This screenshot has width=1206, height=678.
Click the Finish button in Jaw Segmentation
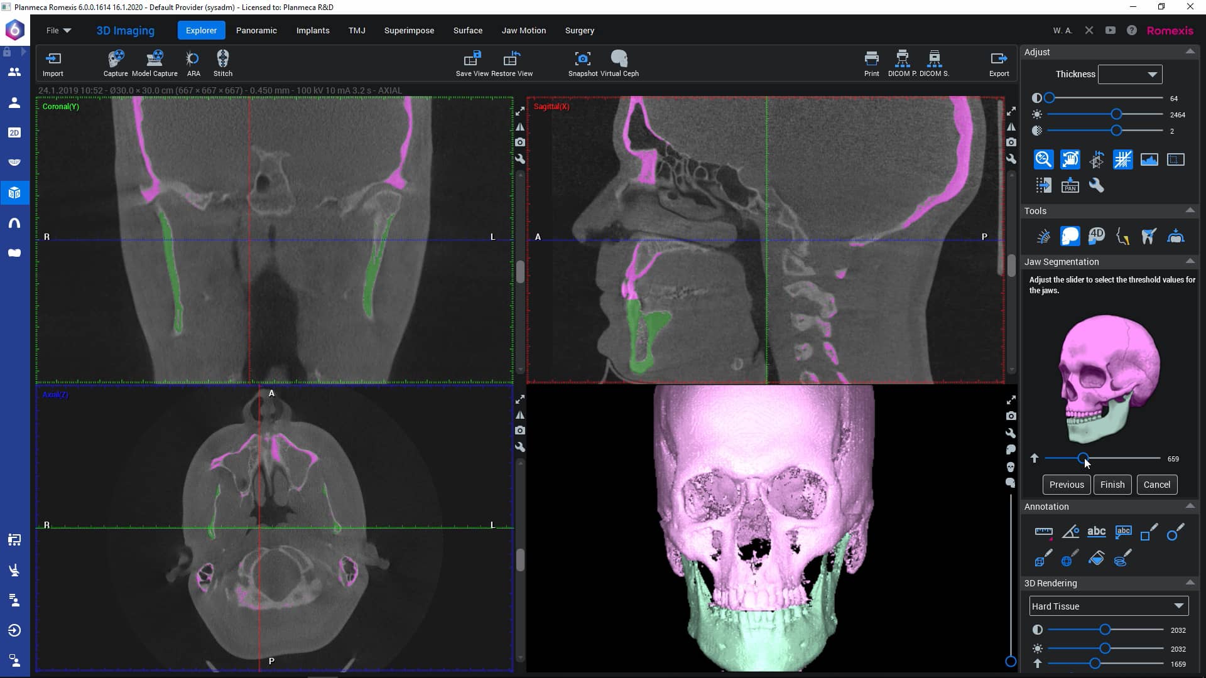pos(1112,484)
